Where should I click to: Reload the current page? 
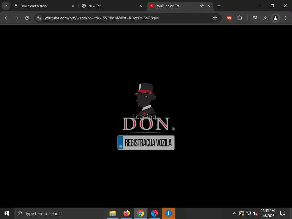(x=27, y=18)
